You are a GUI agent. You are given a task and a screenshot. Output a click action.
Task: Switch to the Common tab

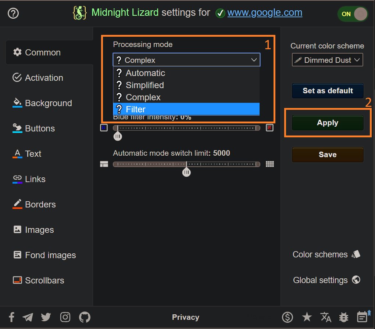pyautogui.click(x=49, y=53)
